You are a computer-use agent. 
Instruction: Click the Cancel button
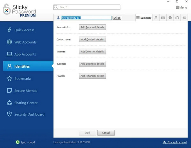(106, 133)
